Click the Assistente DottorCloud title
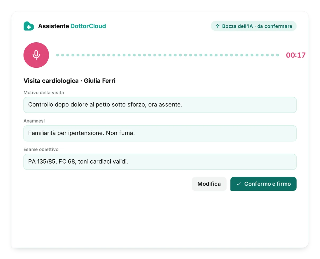320x259 pixels. [x=72, y=26]
